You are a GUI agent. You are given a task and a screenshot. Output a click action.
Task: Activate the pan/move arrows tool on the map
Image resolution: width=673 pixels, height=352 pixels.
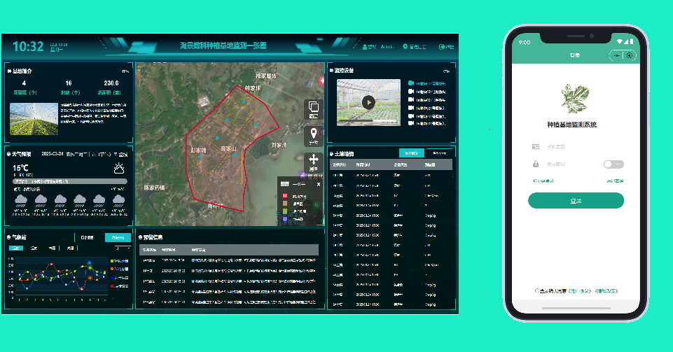click(313, 162)
